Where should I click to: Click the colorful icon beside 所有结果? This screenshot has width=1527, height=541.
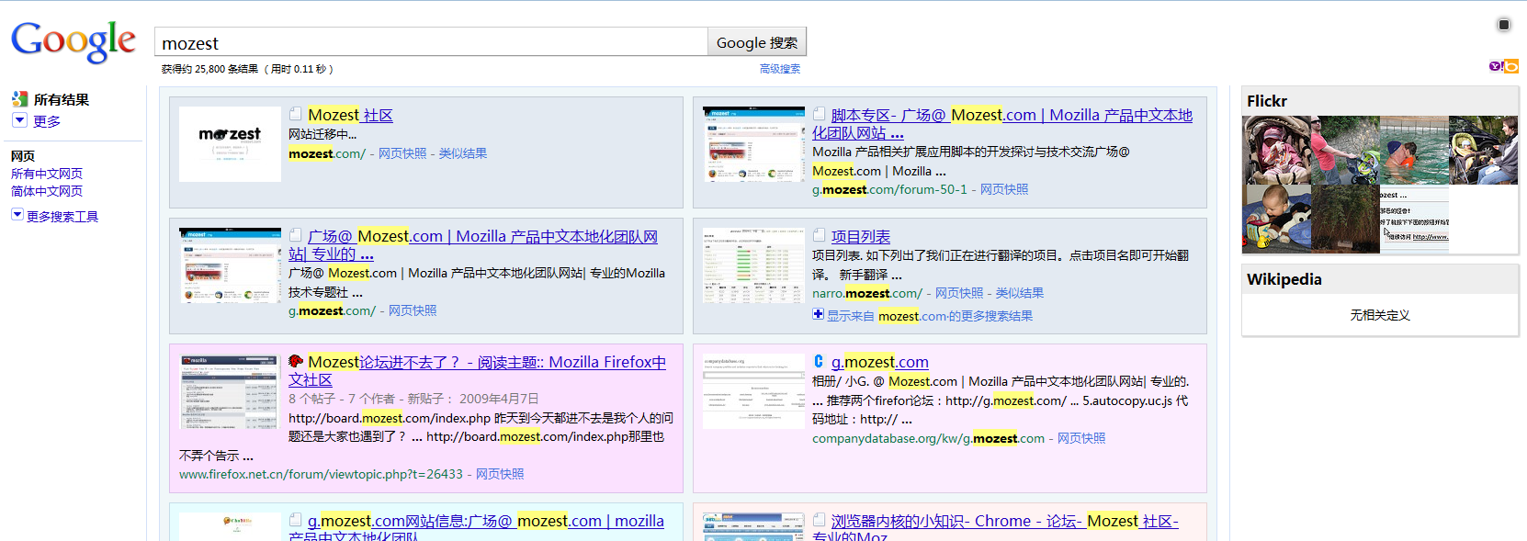tap(19, 99)
